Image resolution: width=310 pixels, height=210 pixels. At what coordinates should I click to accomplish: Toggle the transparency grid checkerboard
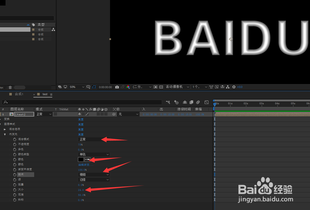[161, 87]
